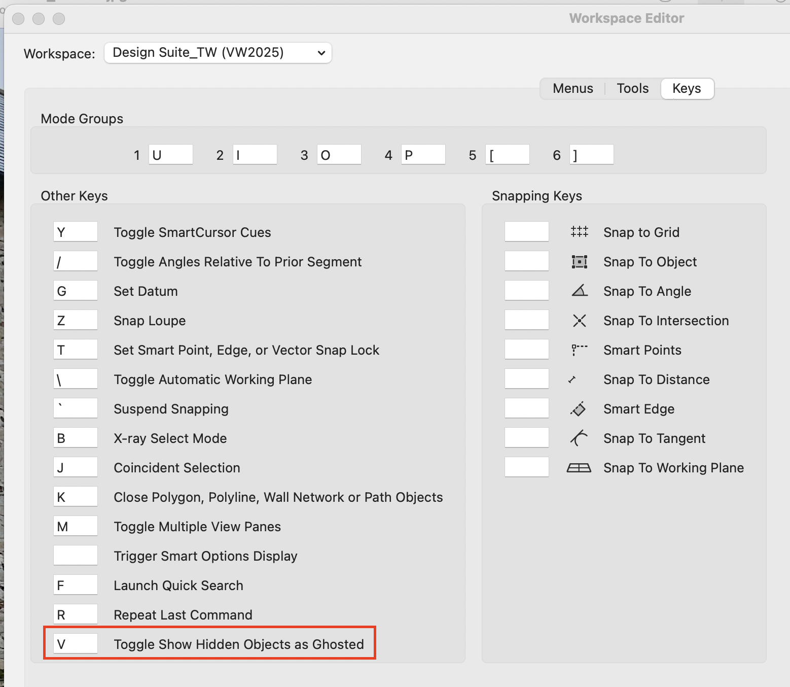Click the Snap To Intersection icon

580,320
